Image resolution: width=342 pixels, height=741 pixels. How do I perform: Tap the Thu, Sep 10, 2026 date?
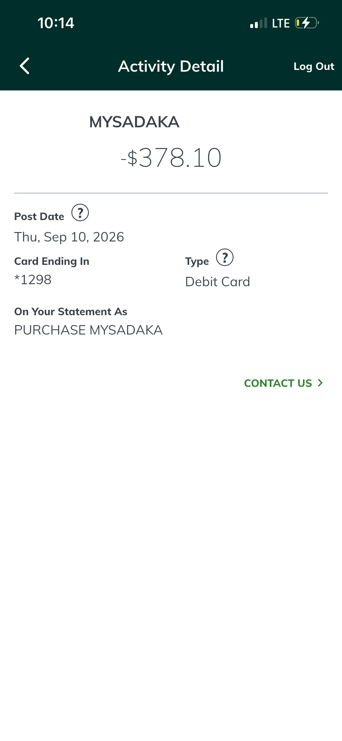click(x=69, y=237)
